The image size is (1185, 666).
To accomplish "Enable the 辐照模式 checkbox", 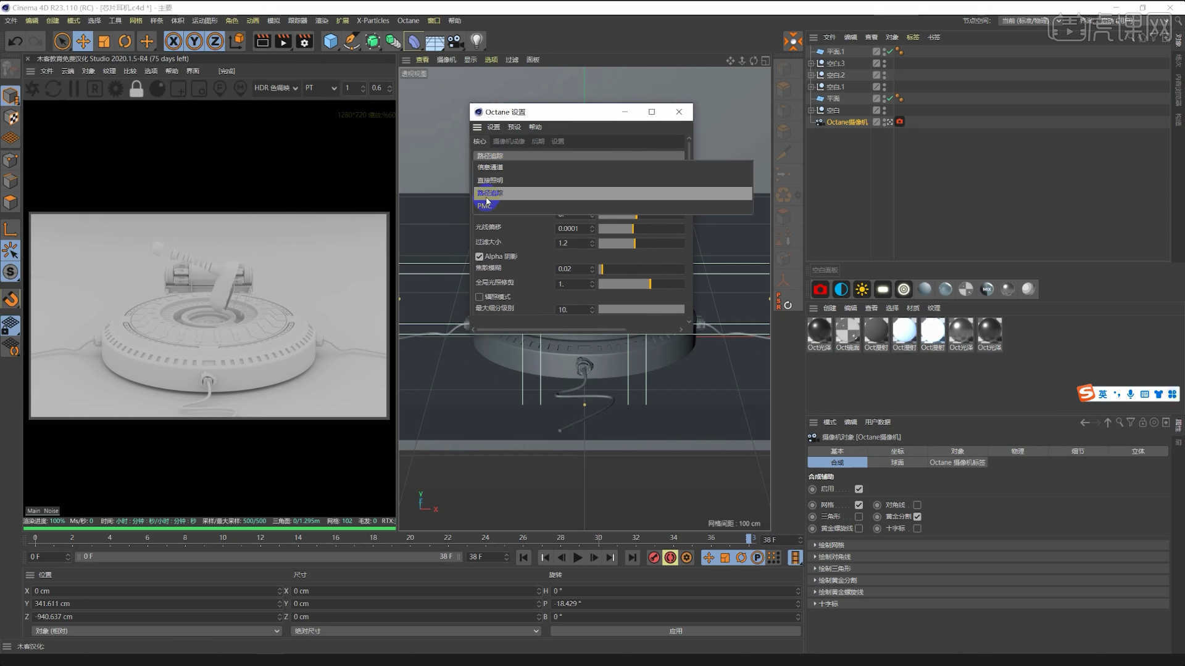I will (x=480, y=297).
